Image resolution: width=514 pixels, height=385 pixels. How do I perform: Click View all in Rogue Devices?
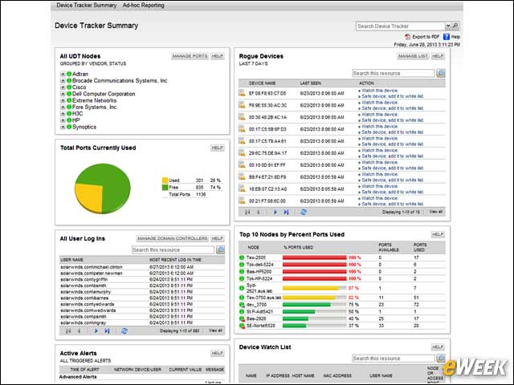(436, 212)
